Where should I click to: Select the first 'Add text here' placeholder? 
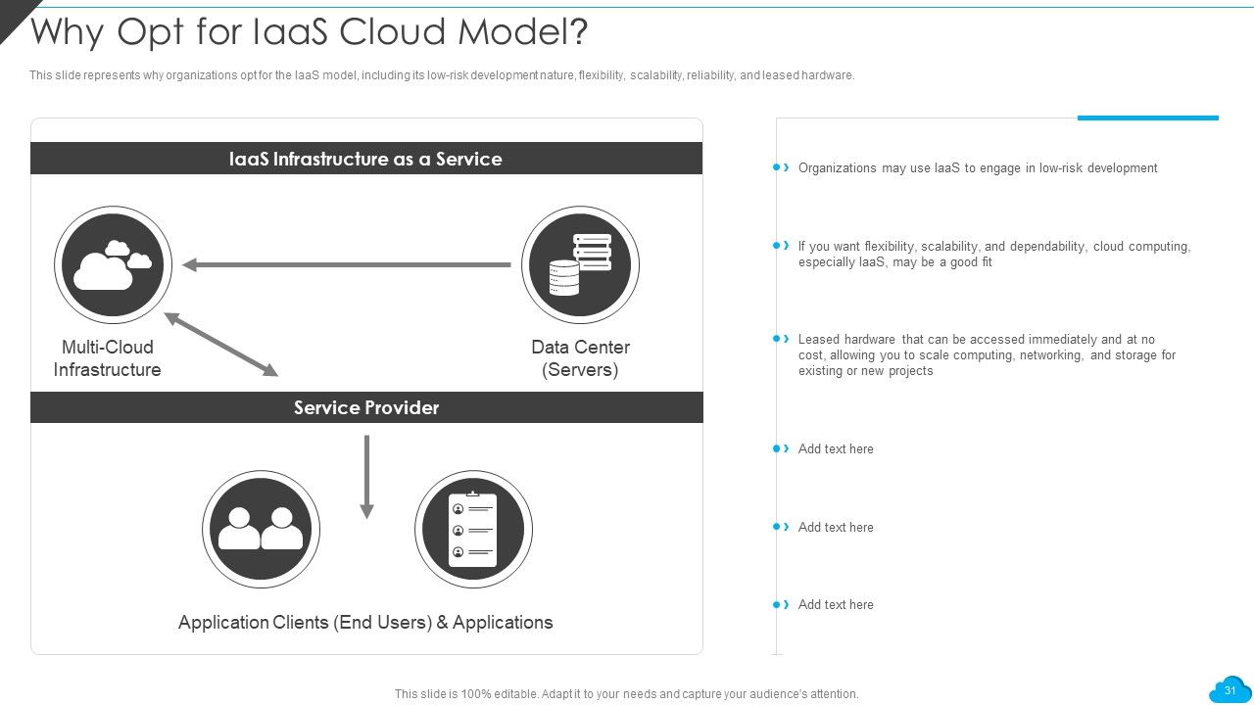[x=836, y=449]
